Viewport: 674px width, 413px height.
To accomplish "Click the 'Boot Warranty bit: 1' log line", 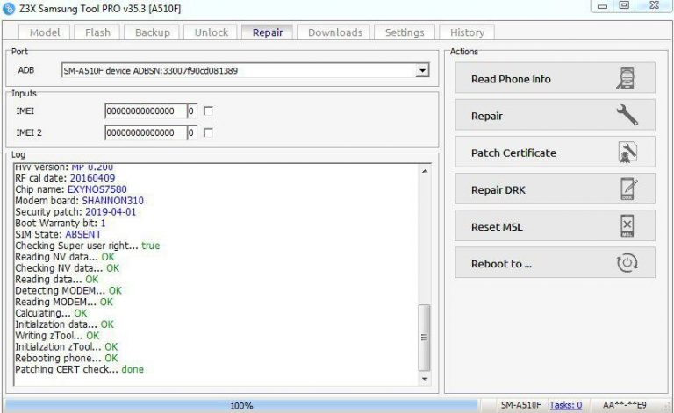I will (61, 224).
